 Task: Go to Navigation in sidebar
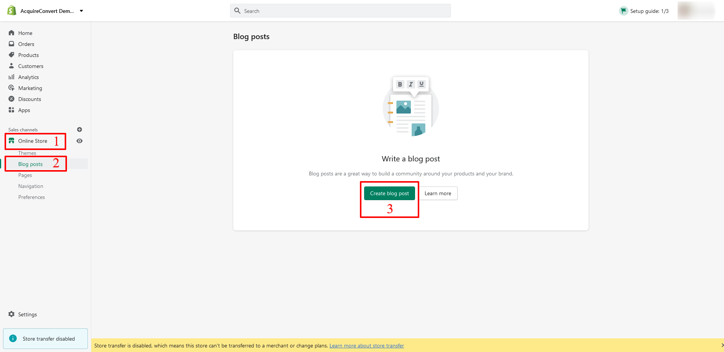pyautogui.click(x=31, y=186)
